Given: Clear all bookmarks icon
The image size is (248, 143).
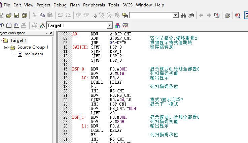Looking at the screenshot, I should (x=117, y=15).
